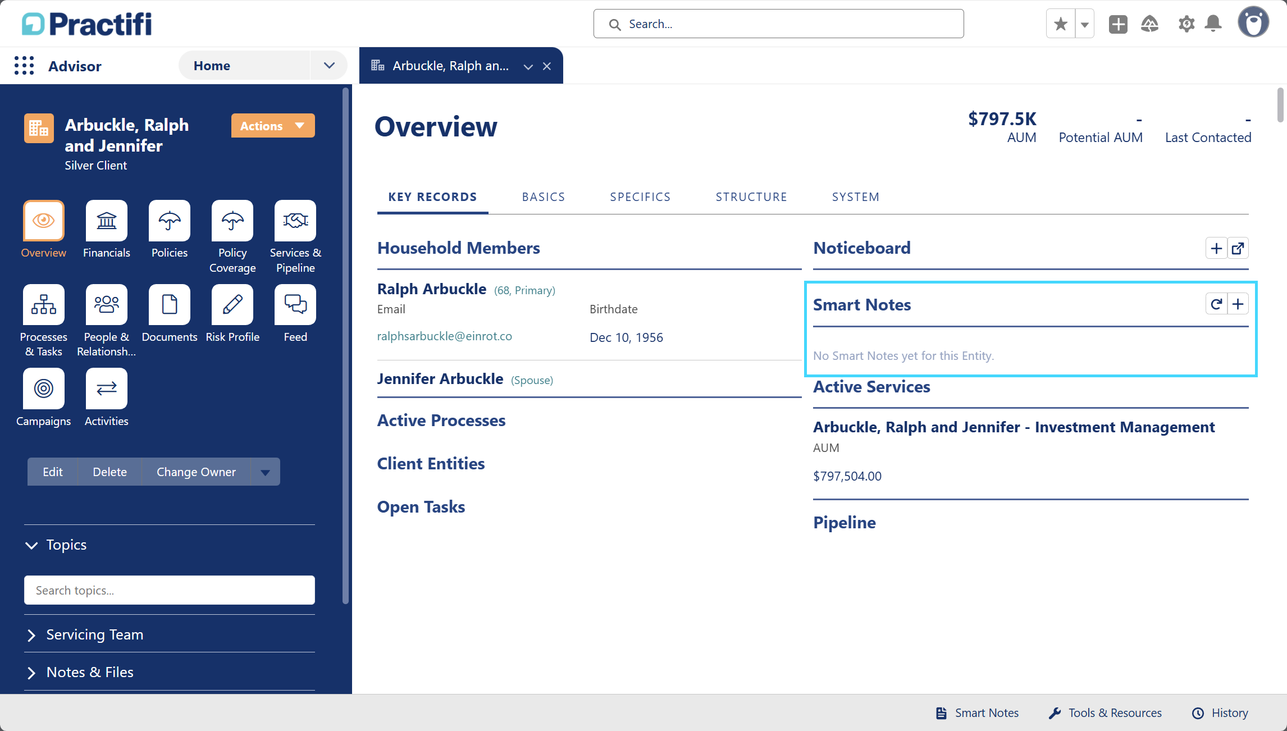The image size is (1287, 731).
Task: Add a new Noticeboard item
Action: pyautogui.click(x=1216, y=248)
